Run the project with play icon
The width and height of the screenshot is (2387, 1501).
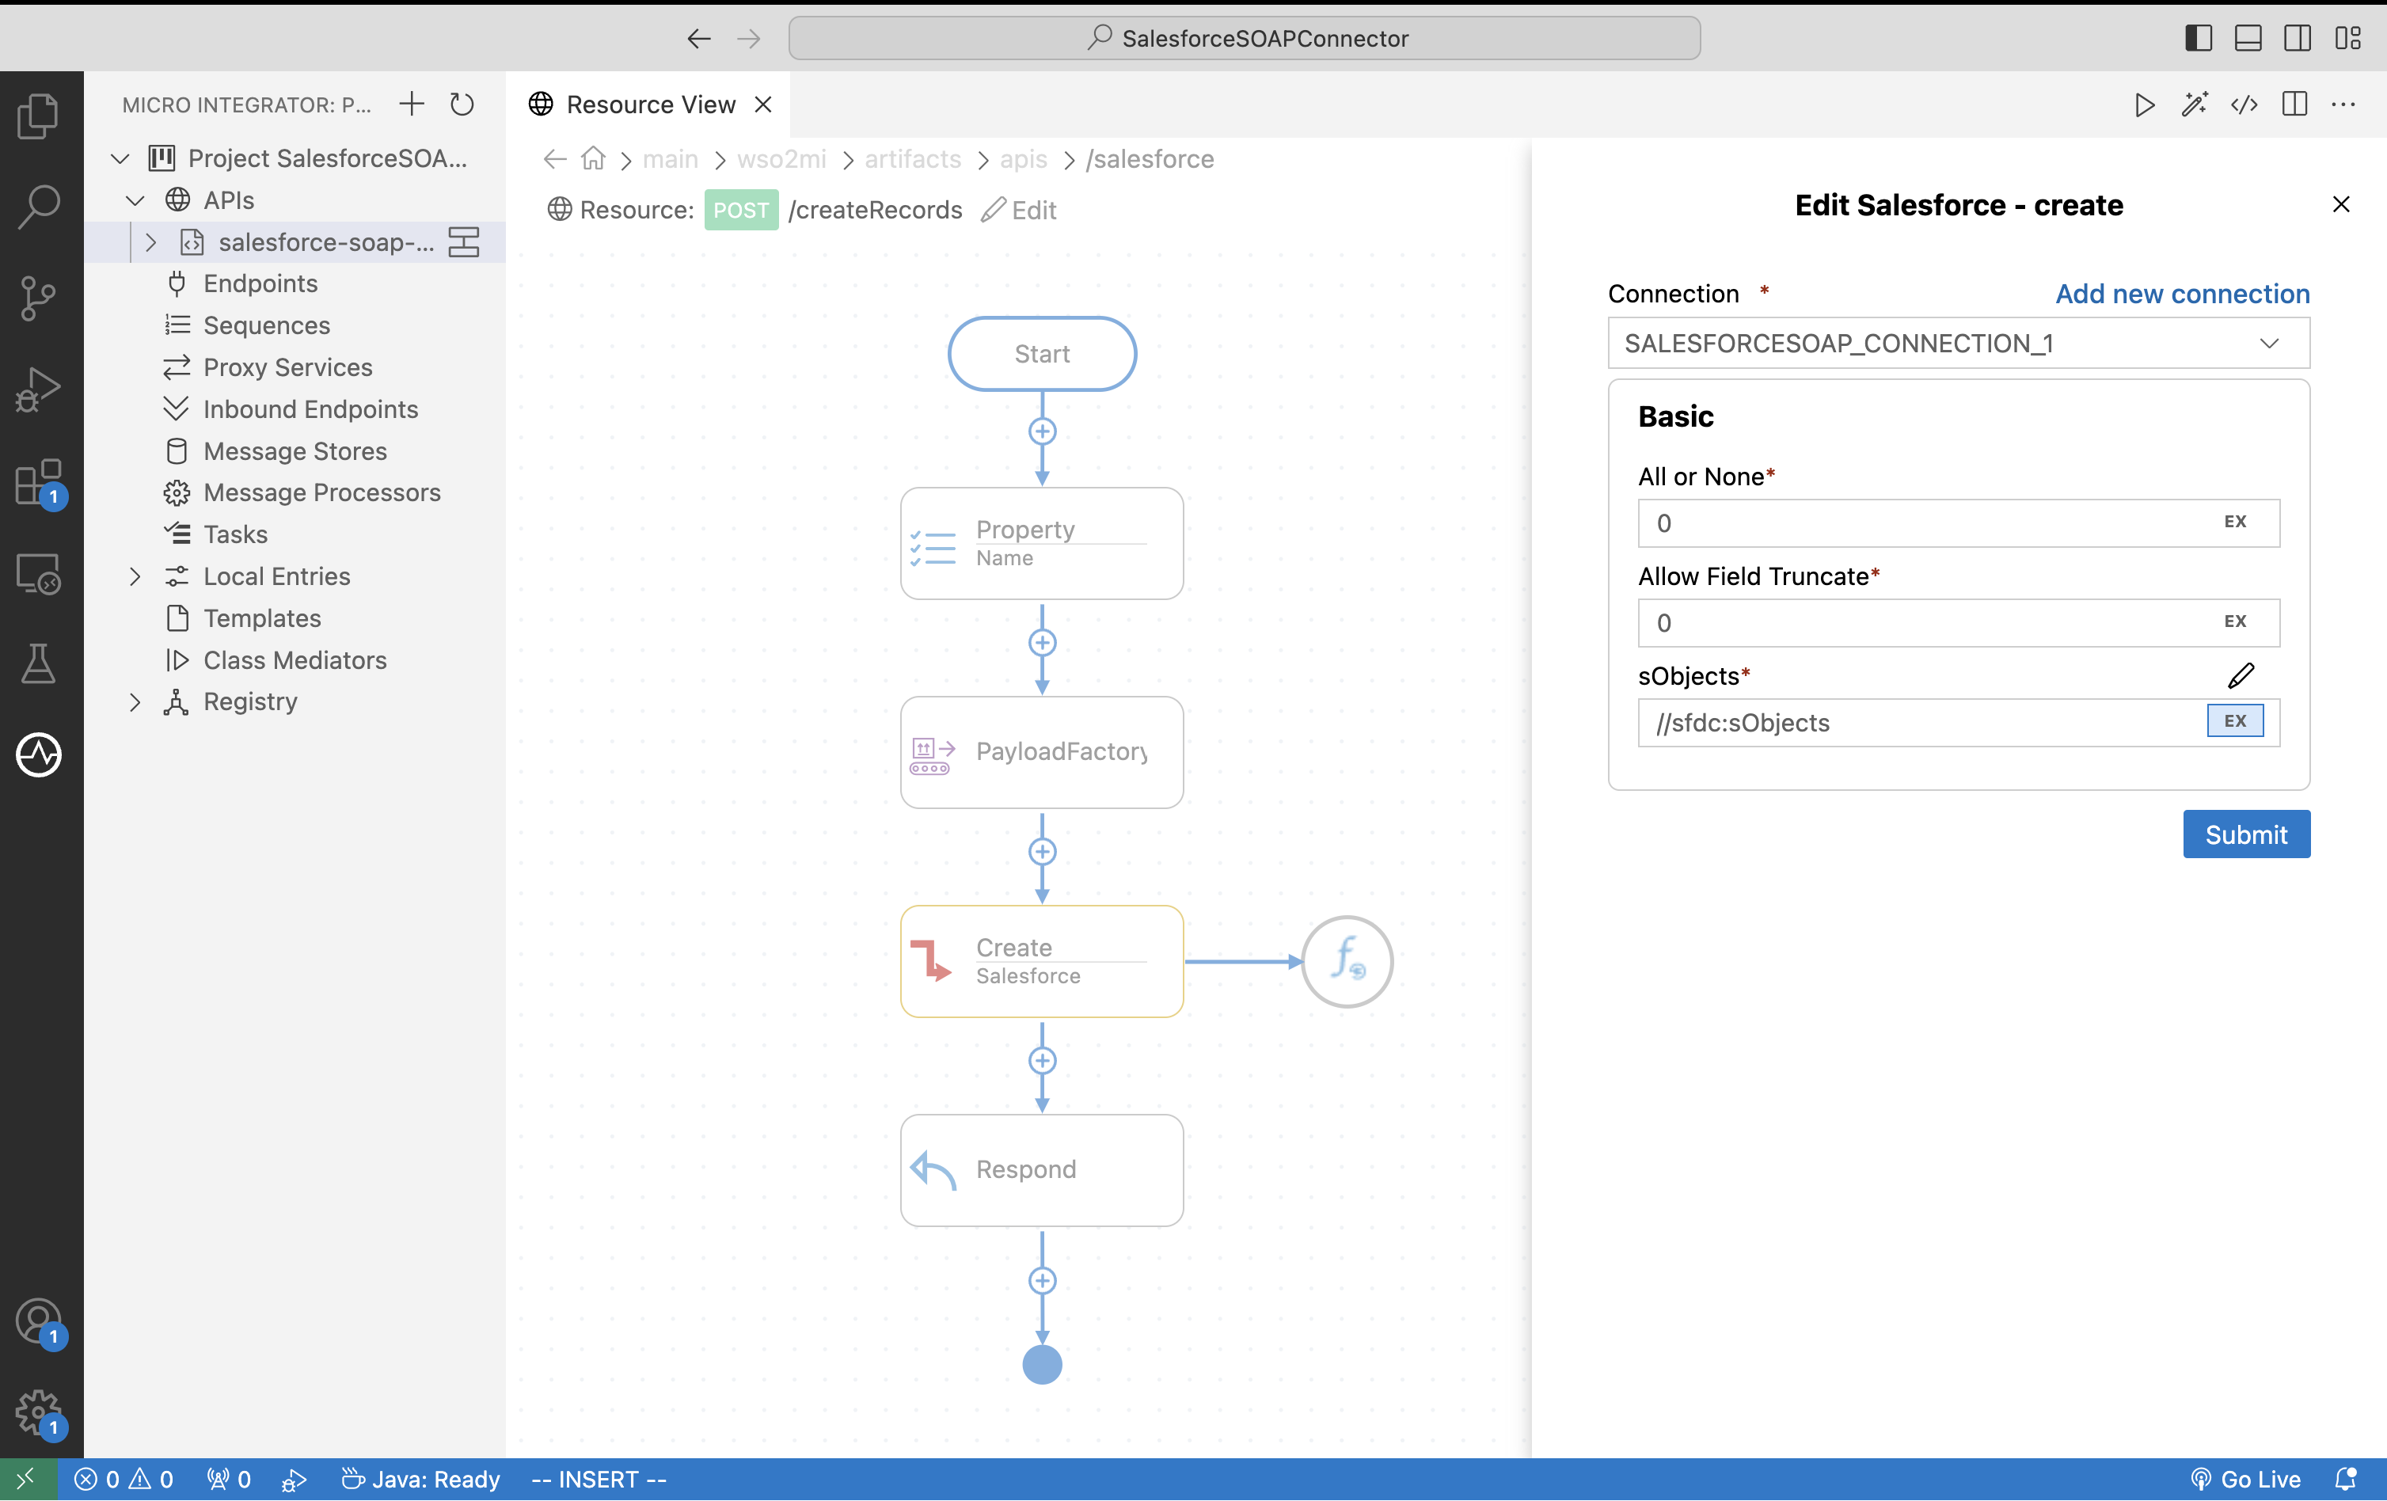coord(2144,104)
